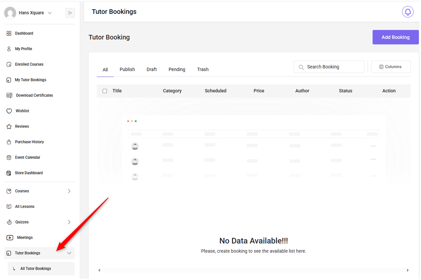Open the Hans Xquare user dropdown
Image resolution: width=421 pixels, height=280 pixels.
tap(49, 13)
